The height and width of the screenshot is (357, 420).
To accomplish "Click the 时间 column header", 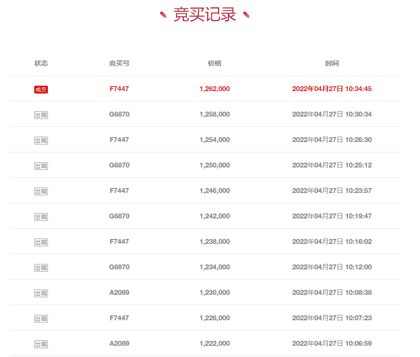I will (332, 63).
